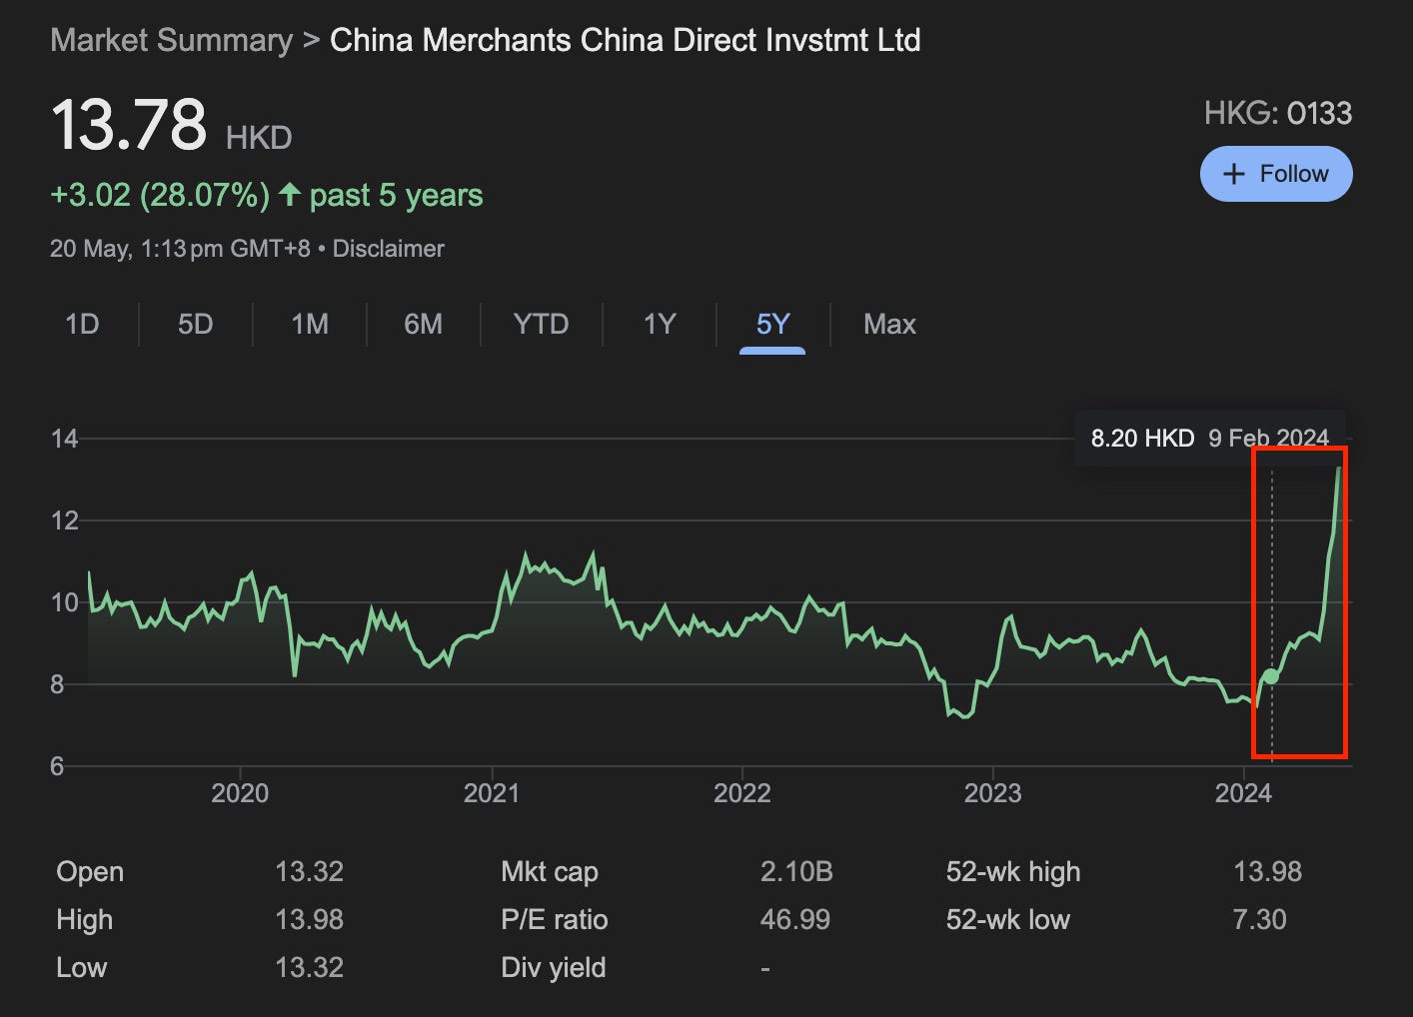The width and height of the screenshot is (1413, 1017).
Task: Click the plus icon in Follow button
Action: (1234, 174)
